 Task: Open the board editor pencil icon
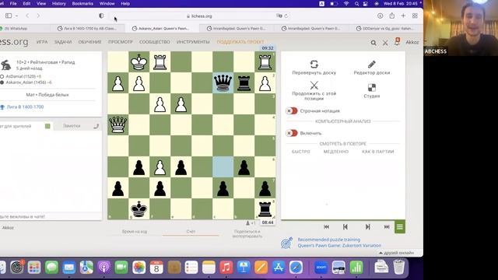372,65
